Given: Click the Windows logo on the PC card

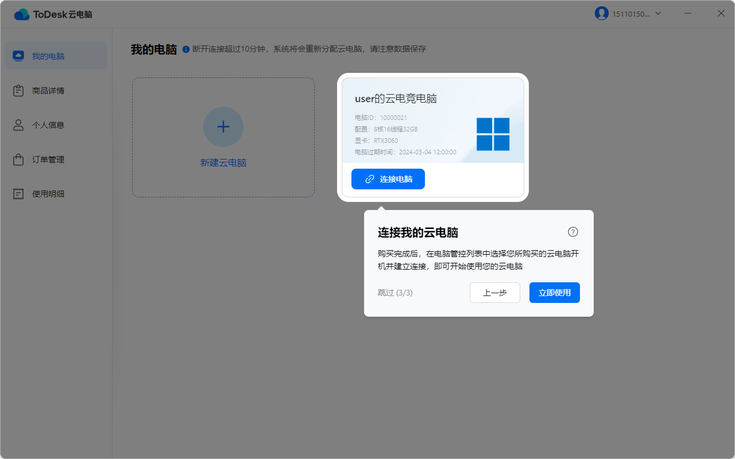Looking at the screenshot, I should click(493, 134).
